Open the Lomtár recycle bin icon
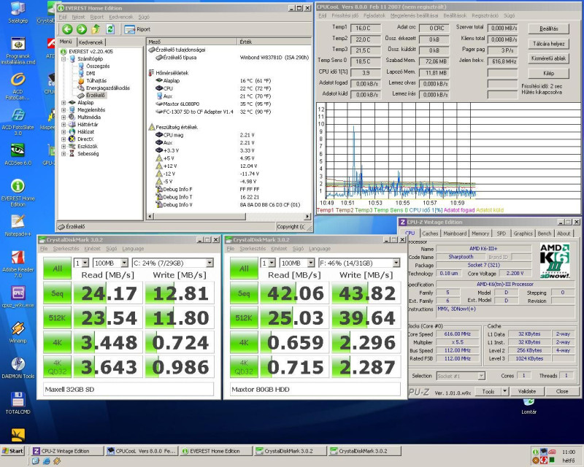This screenshot has width=584, height=467. tap(529, 406)
